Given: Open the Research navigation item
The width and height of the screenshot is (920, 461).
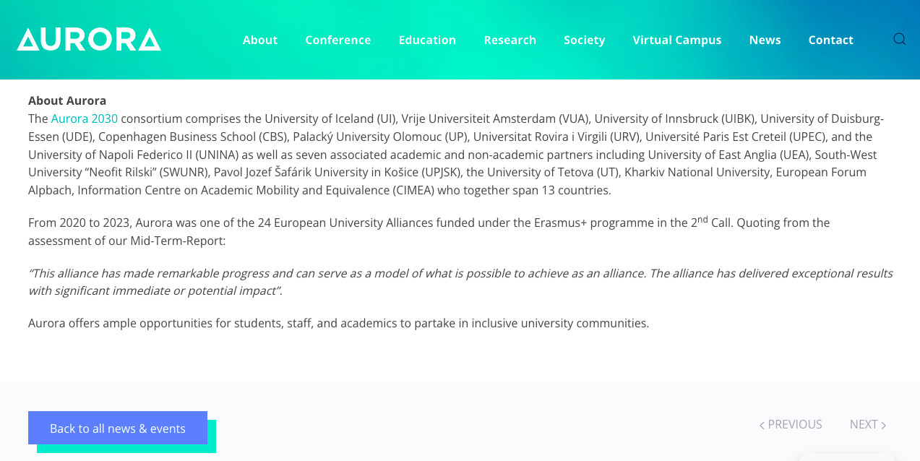Looking at the screenshot, I should [510, 40].
